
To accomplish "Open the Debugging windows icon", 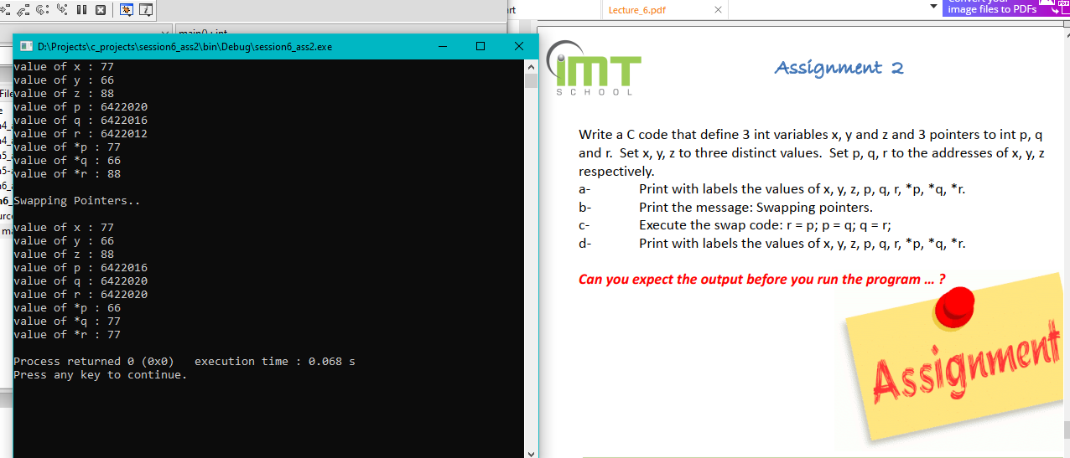I will coord(127,10).
